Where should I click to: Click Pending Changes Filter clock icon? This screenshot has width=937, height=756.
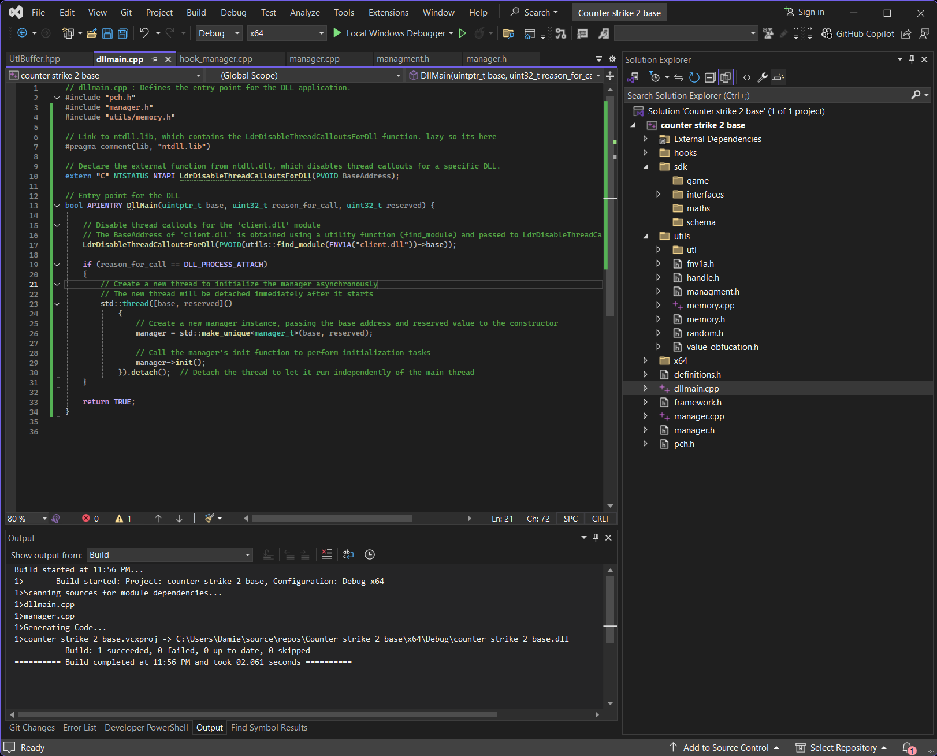tap(655, 77)
